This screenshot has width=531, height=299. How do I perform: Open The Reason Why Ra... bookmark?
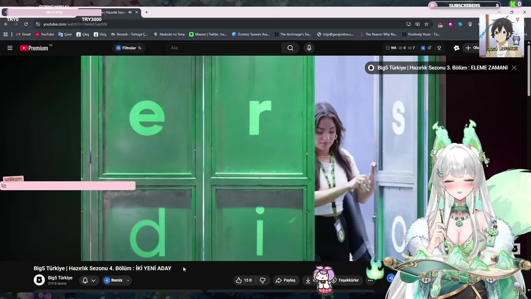coord(378,34)
